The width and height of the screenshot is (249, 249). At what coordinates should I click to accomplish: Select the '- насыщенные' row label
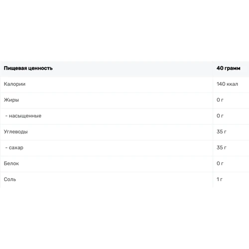tap(23, 116)
